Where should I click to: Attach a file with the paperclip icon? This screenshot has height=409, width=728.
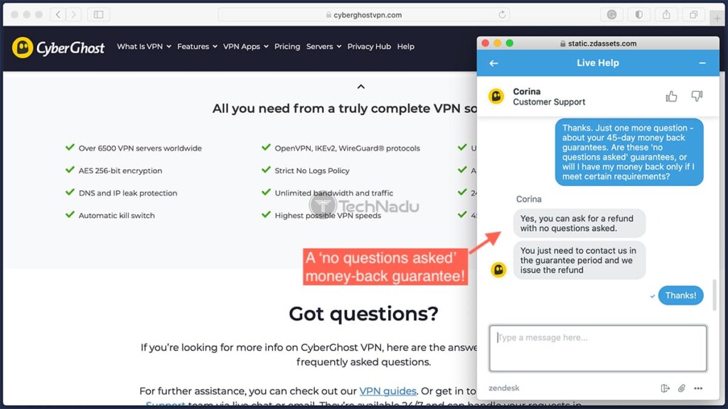point(682,388)
